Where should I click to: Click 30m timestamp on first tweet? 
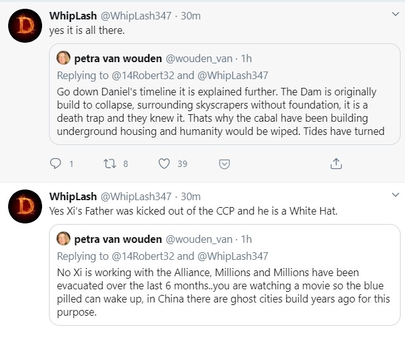pos(190,16)
